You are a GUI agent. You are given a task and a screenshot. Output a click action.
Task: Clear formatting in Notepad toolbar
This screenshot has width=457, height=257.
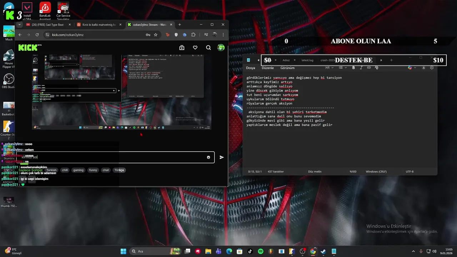point(376,67)
